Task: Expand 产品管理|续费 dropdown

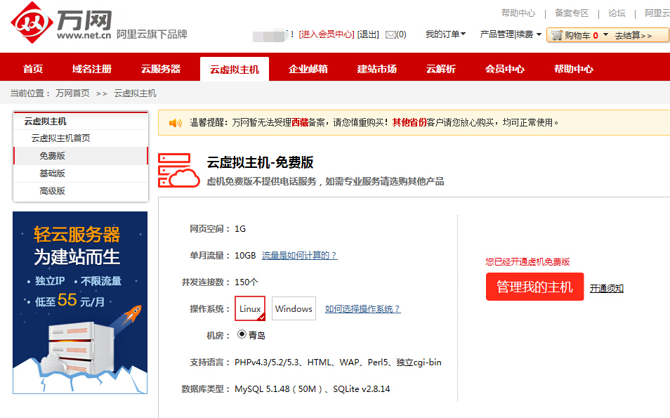Action: click(x=511, y=34)
